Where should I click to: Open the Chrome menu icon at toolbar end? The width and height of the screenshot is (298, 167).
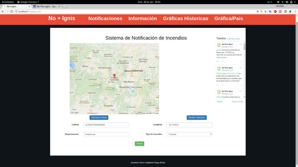coord(295,12)
